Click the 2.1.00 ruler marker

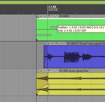52,7
